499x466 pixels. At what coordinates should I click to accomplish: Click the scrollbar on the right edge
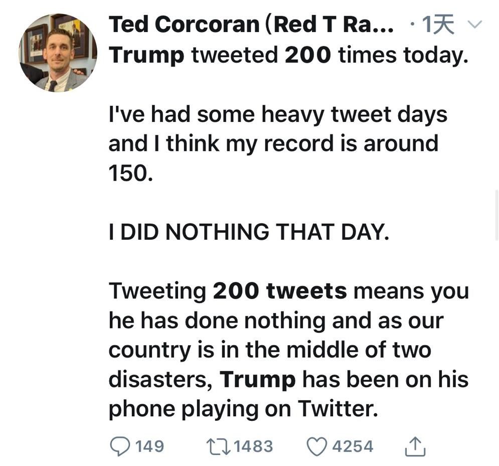(496, 206)
